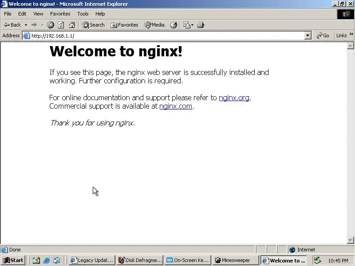
Task: Click the 10:45 PM system clock
Action: click(338, 261)
